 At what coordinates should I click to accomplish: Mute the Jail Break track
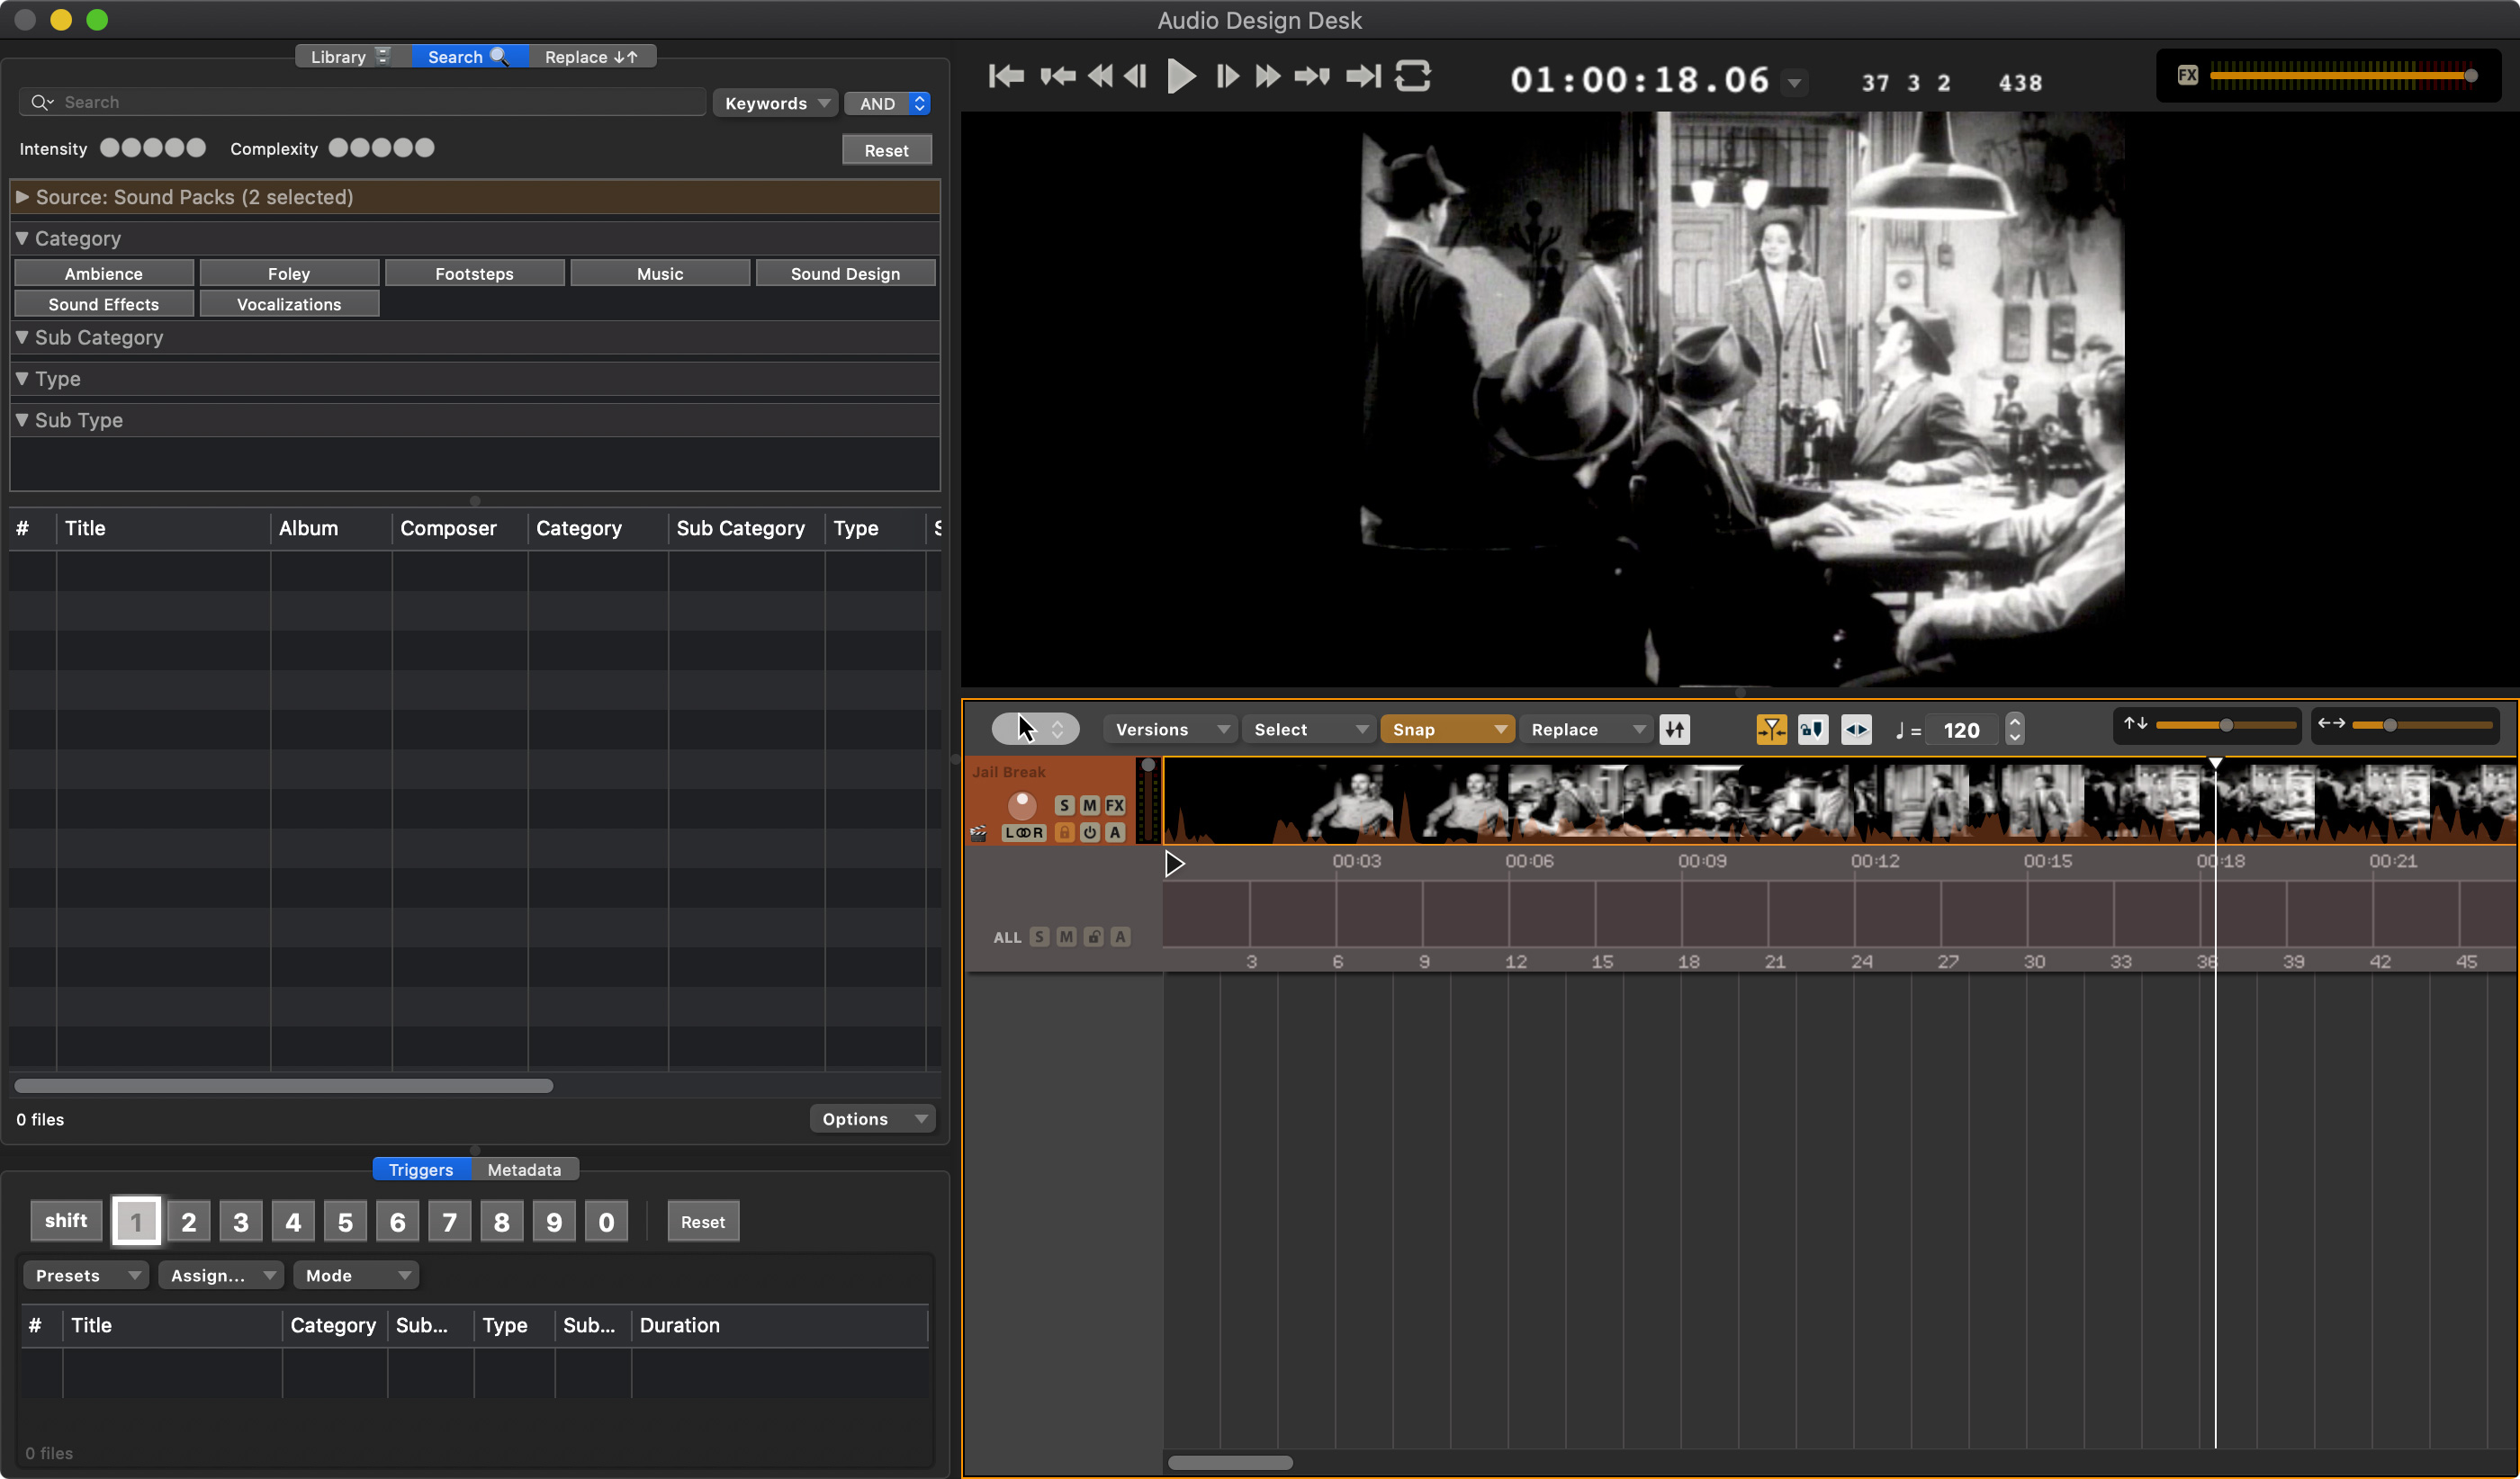coord(1089,805)
